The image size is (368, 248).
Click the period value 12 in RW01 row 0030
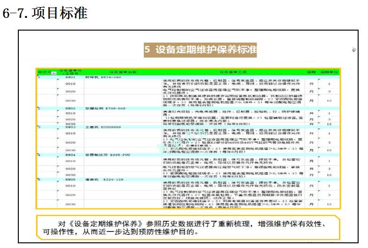[329, 101]
